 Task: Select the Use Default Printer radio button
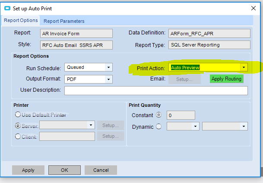click(18, 115)
